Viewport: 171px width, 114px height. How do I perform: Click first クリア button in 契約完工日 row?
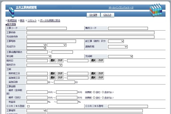tap(60, 73)
